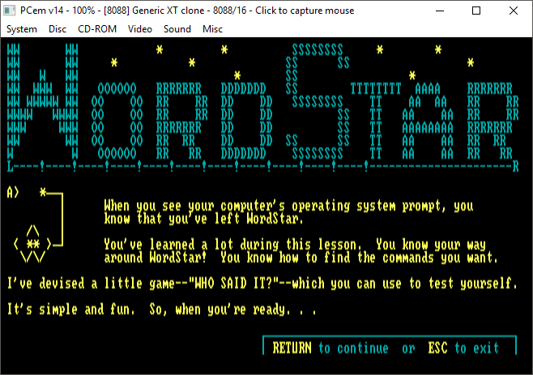The height and width of the screenshot is (375, 533).
Task: Click the L marker at the ruler line's start
Action: (x=11, y=167)
